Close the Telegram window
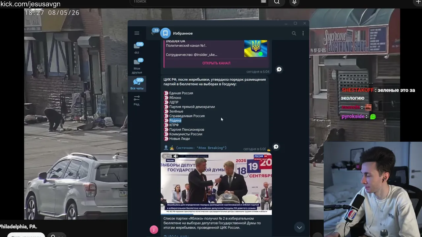Screen dimensions: 422x237 305,23
